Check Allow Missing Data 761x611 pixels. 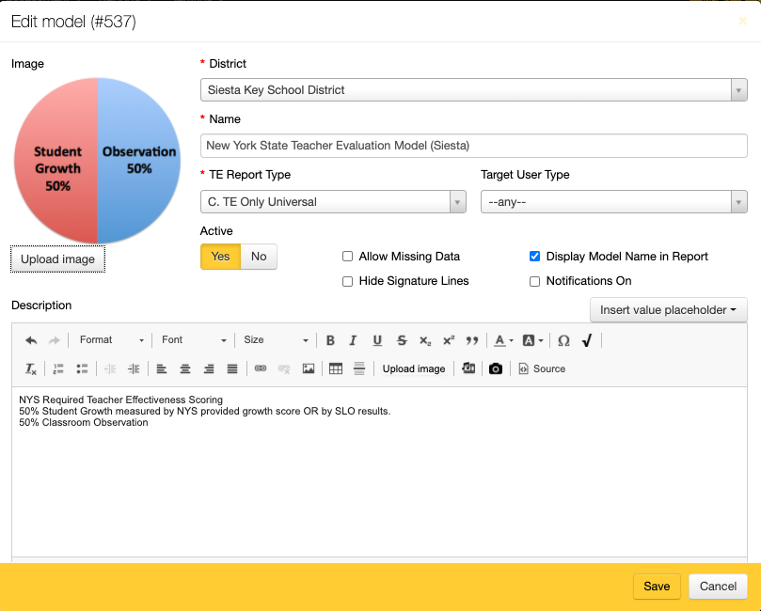point(347,256)
